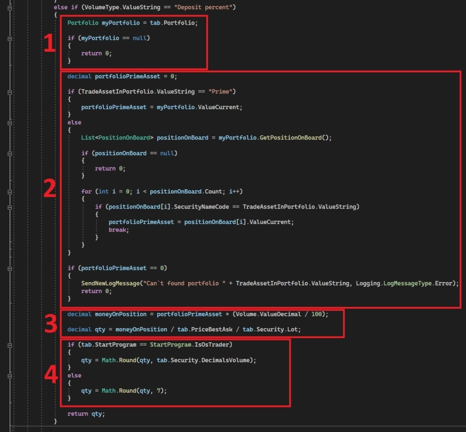Screen dimensions: 466x432
Task: Click the 'break;' statement
Action: pos(119,230)
